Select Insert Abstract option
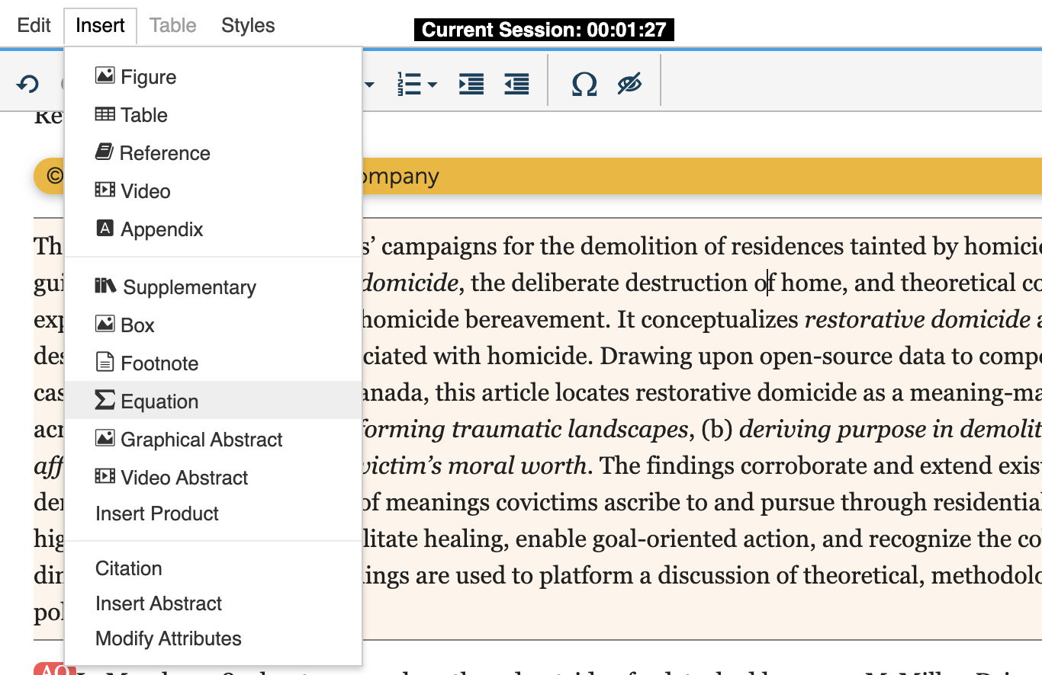Viewport: 1042px width, 675px height. 213,603
